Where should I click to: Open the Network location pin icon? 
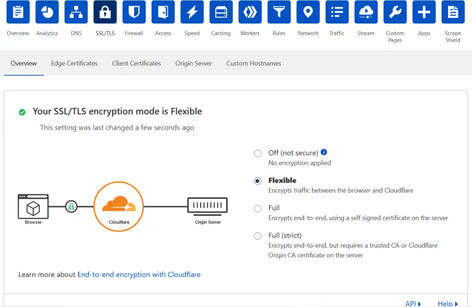[x=308, y=12]
